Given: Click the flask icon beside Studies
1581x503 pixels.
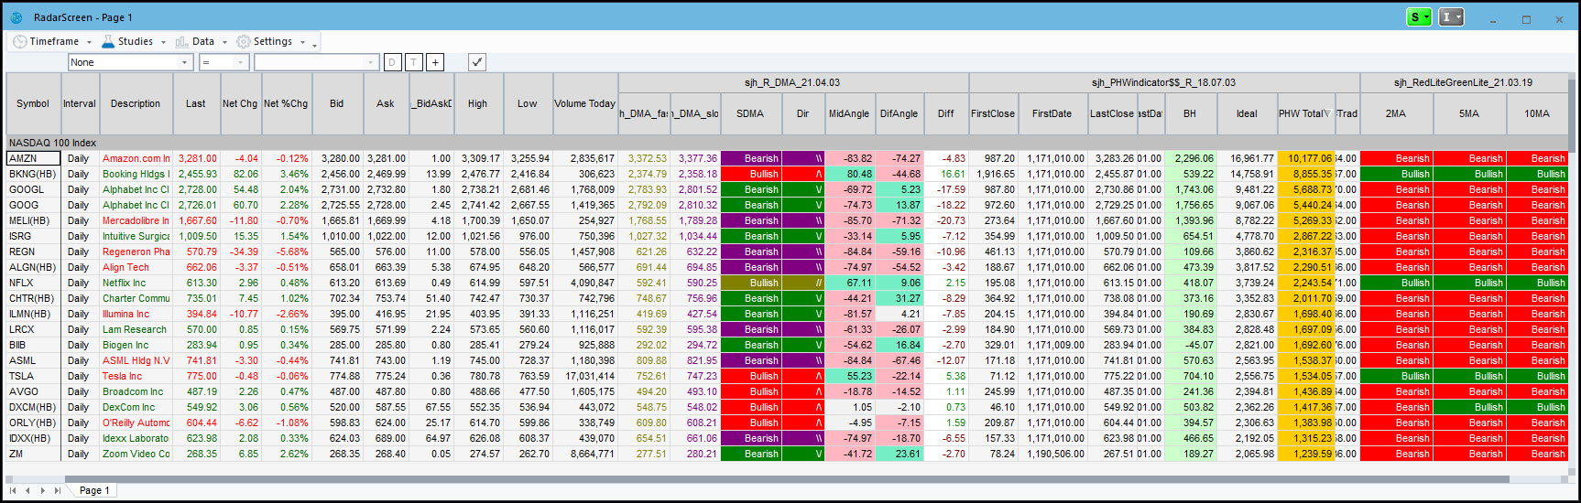Looking at the screenshot, I should [108, 41].
